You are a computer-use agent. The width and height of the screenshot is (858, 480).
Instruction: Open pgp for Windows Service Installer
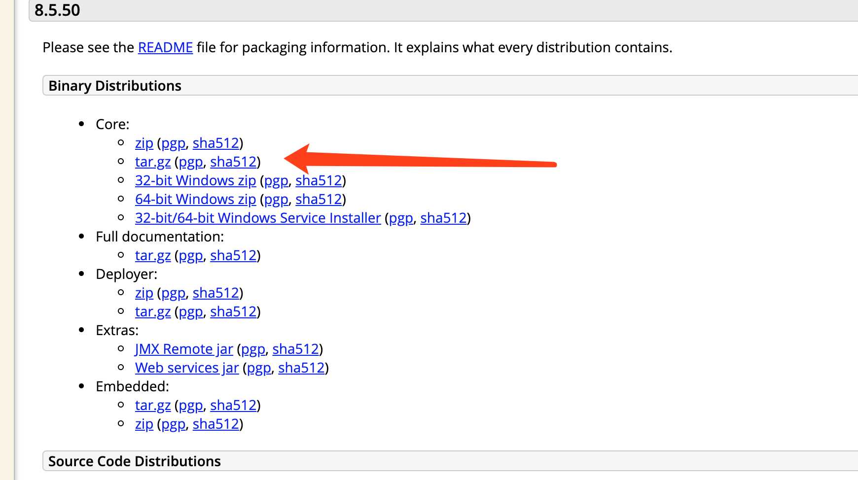click(401, 218)
